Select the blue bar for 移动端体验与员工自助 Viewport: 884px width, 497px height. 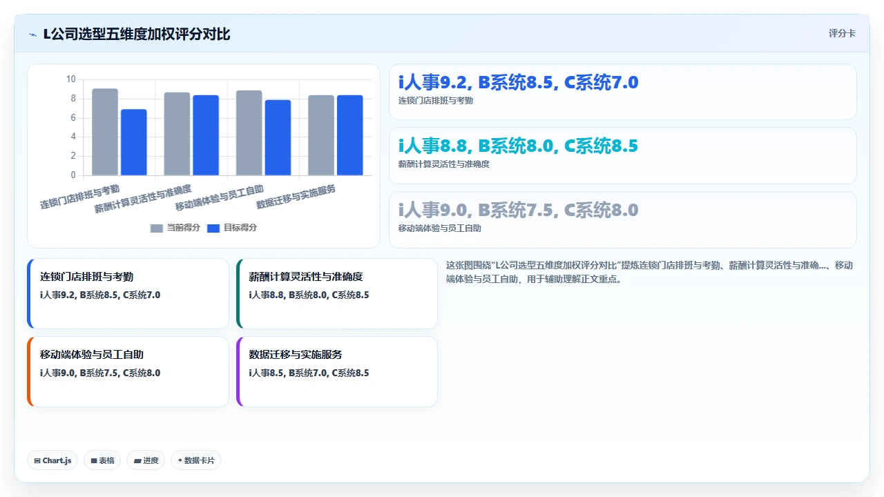point(278,137)
